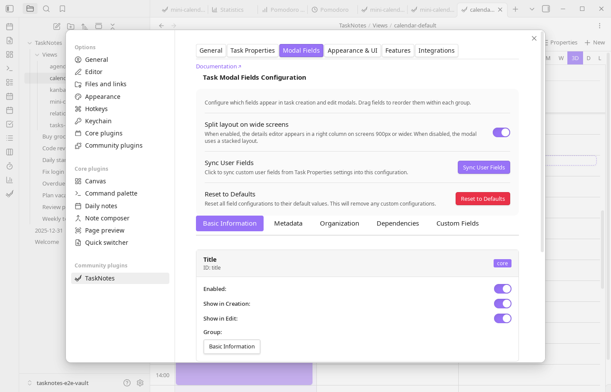Open the kanban board ribbon icon
Image resolution: width=611 pixels, height=392 pixels.
tap(10, 152)
